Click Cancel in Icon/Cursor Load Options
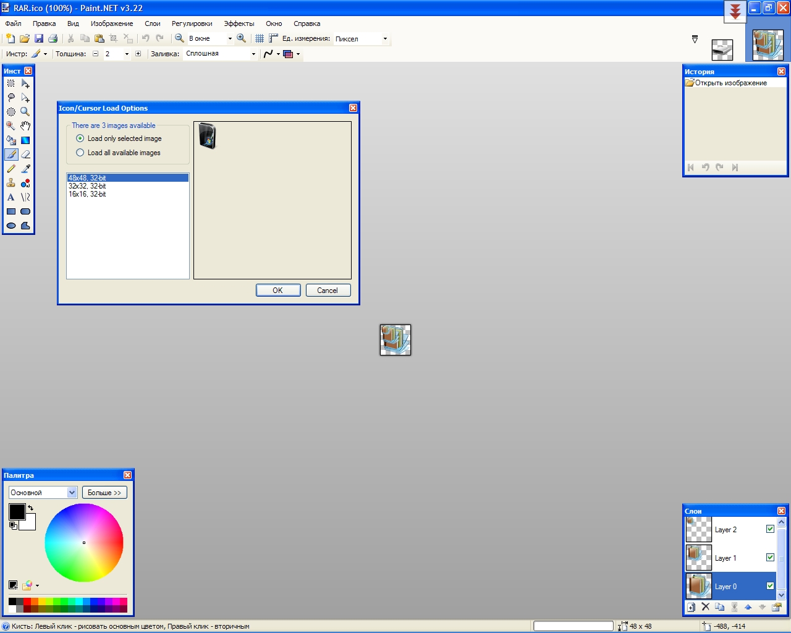 [x=328, y=291]
